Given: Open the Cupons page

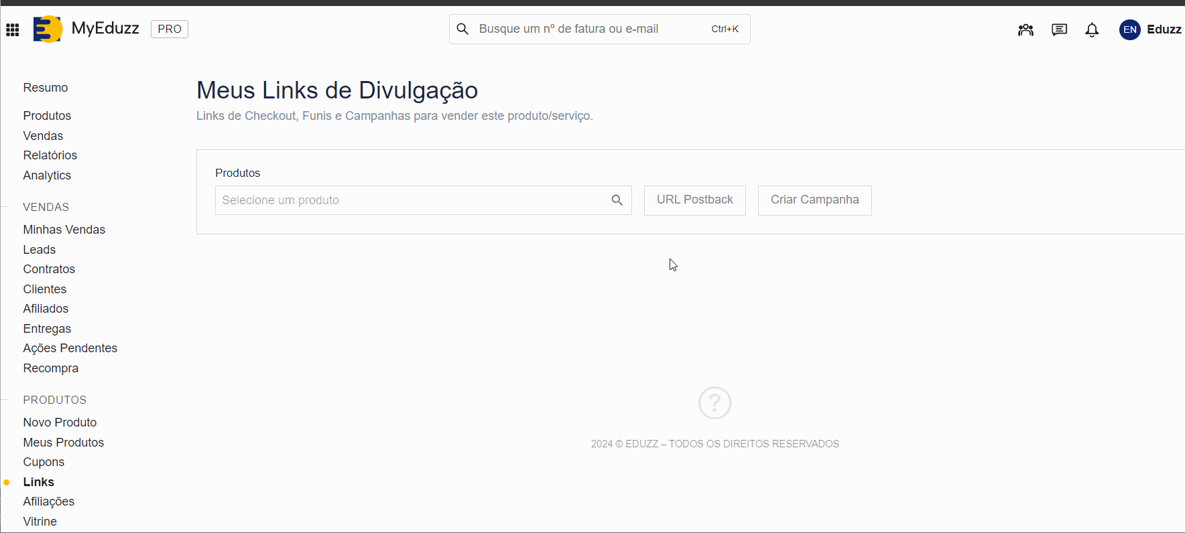Looking at the screenshot, I should (44, 462).
